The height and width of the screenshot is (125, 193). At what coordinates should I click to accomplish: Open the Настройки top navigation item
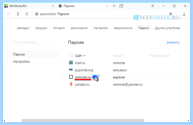[x=101, y=28]
